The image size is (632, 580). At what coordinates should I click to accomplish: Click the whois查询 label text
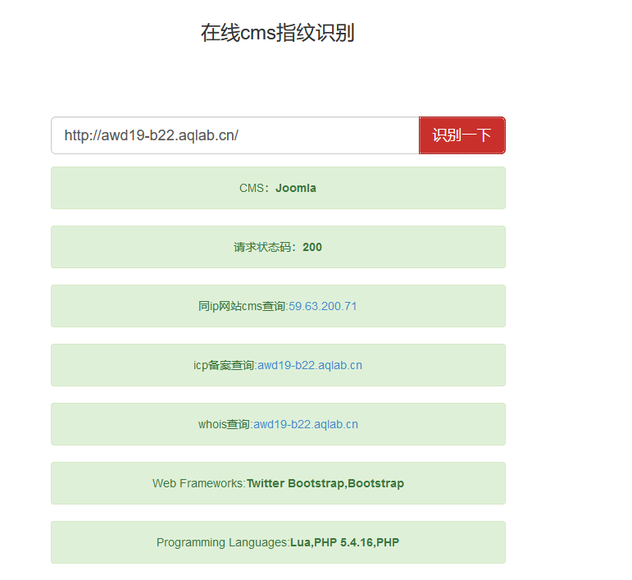pyautogui.click(x=225, y=424)
